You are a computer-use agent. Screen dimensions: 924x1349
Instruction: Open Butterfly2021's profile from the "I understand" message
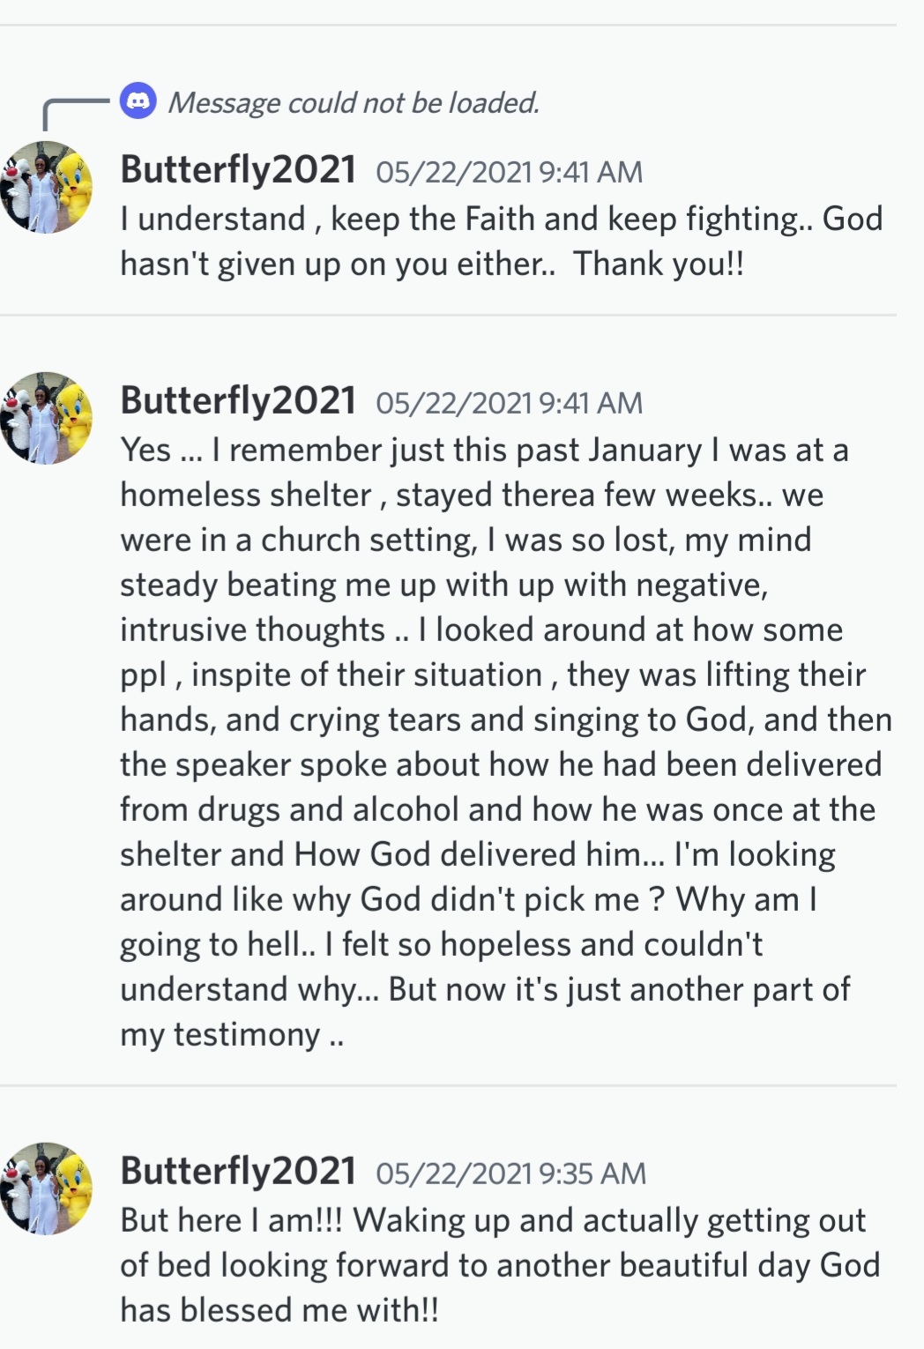click(x=238, y=169)
